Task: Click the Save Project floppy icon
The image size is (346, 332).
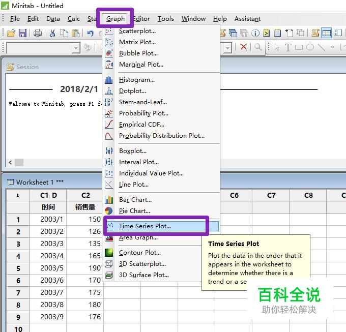Action: (x=22, y=33)
